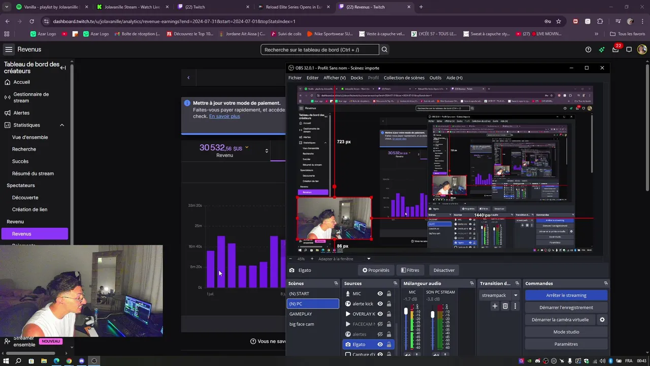Adjust SON PC STREAM volume fader
The image size is (650, 366).
[433, 315]
